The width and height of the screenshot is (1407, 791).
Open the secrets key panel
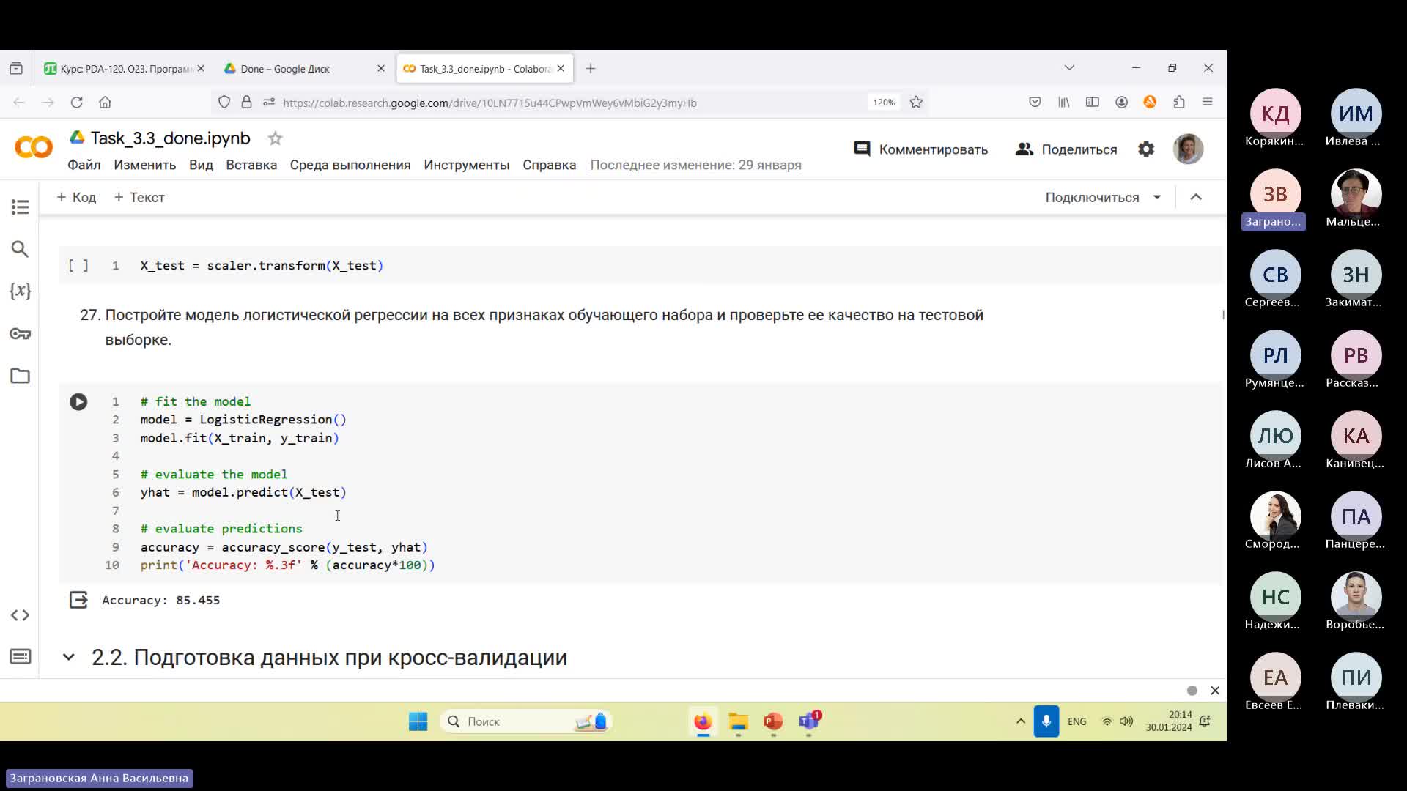(x=20, y=334)
